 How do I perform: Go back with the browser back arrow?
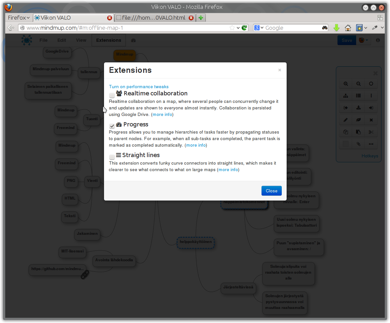pyautogui.click(x=10, y=28)
